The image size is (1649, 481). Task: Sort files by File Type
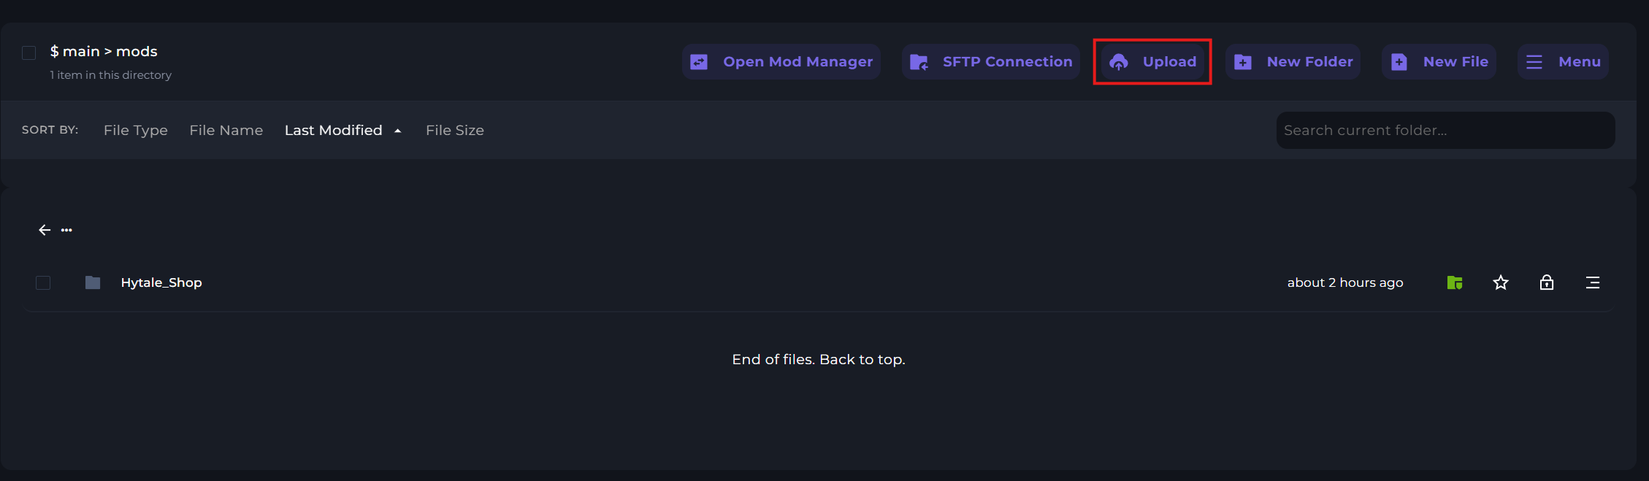point(136,130)
